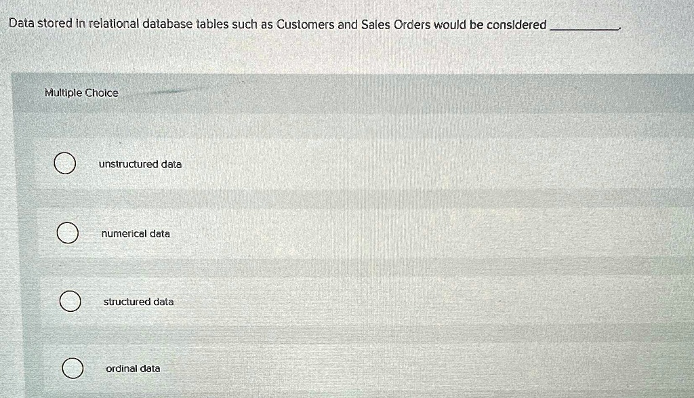Click the 'structured data' answer label text

tap(138, 302)
